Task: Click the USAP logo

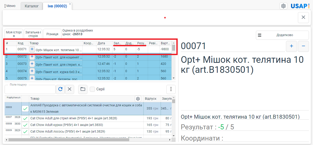Action: [x=300, y=6]
